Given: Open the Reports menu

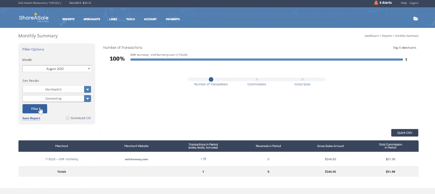Looking at the screenshot, I should pos(68,19).
